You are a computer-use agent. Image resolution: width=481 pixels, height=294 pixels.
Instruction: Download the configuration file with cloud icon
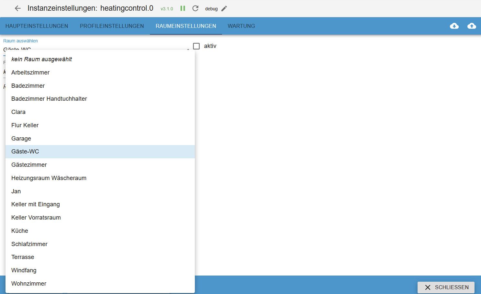pos(454,26)
